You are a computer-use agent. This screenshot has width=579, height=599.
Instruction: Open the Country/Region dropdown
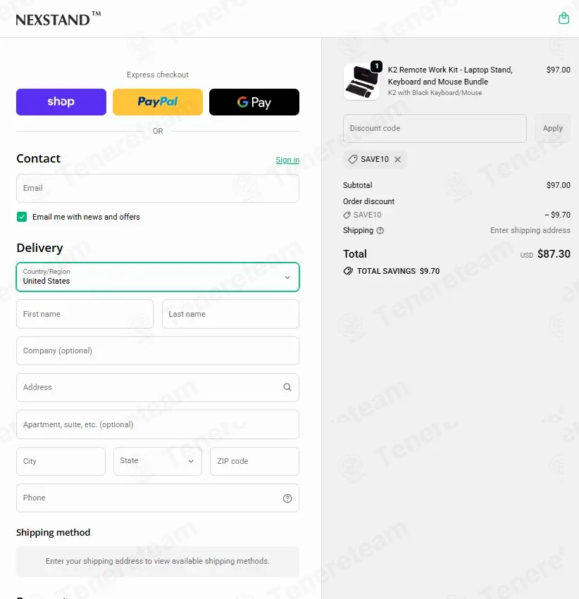[x=158, y=277]
